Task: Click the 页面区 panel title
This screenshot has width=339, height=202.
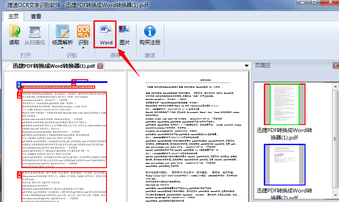Action: [263, 66]
